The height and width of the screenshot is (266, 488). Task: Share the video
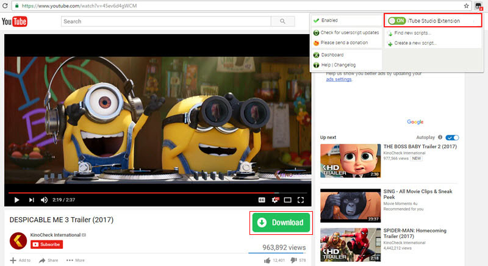pos(49,260)
